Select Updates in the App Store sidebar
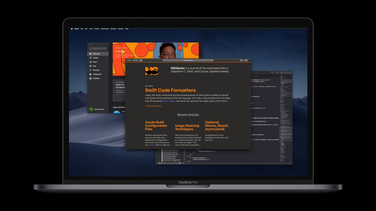The width and height of the screenshot is (376, 211). pos(98,78)
